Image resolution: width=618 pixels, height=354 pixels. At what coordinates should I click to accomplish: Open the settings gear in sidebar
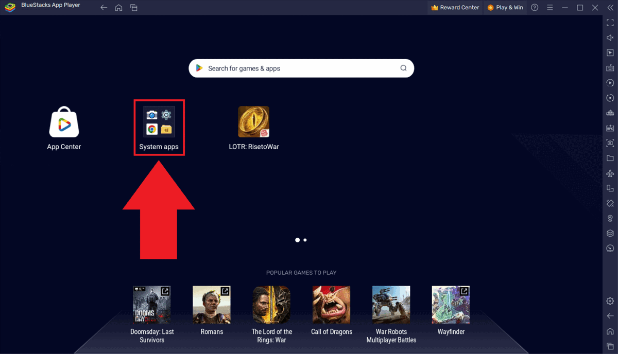click(x=610, y=301)
